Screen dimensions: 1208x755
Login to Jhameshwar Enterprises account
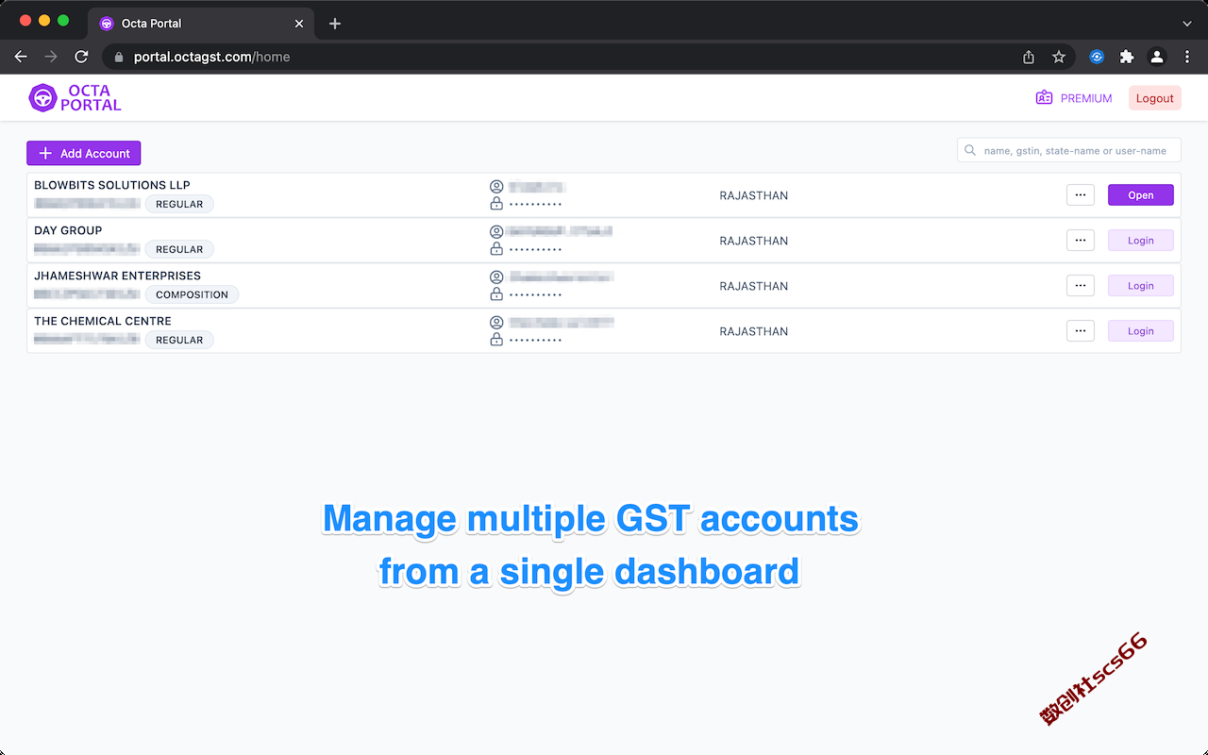point(1140,286)
